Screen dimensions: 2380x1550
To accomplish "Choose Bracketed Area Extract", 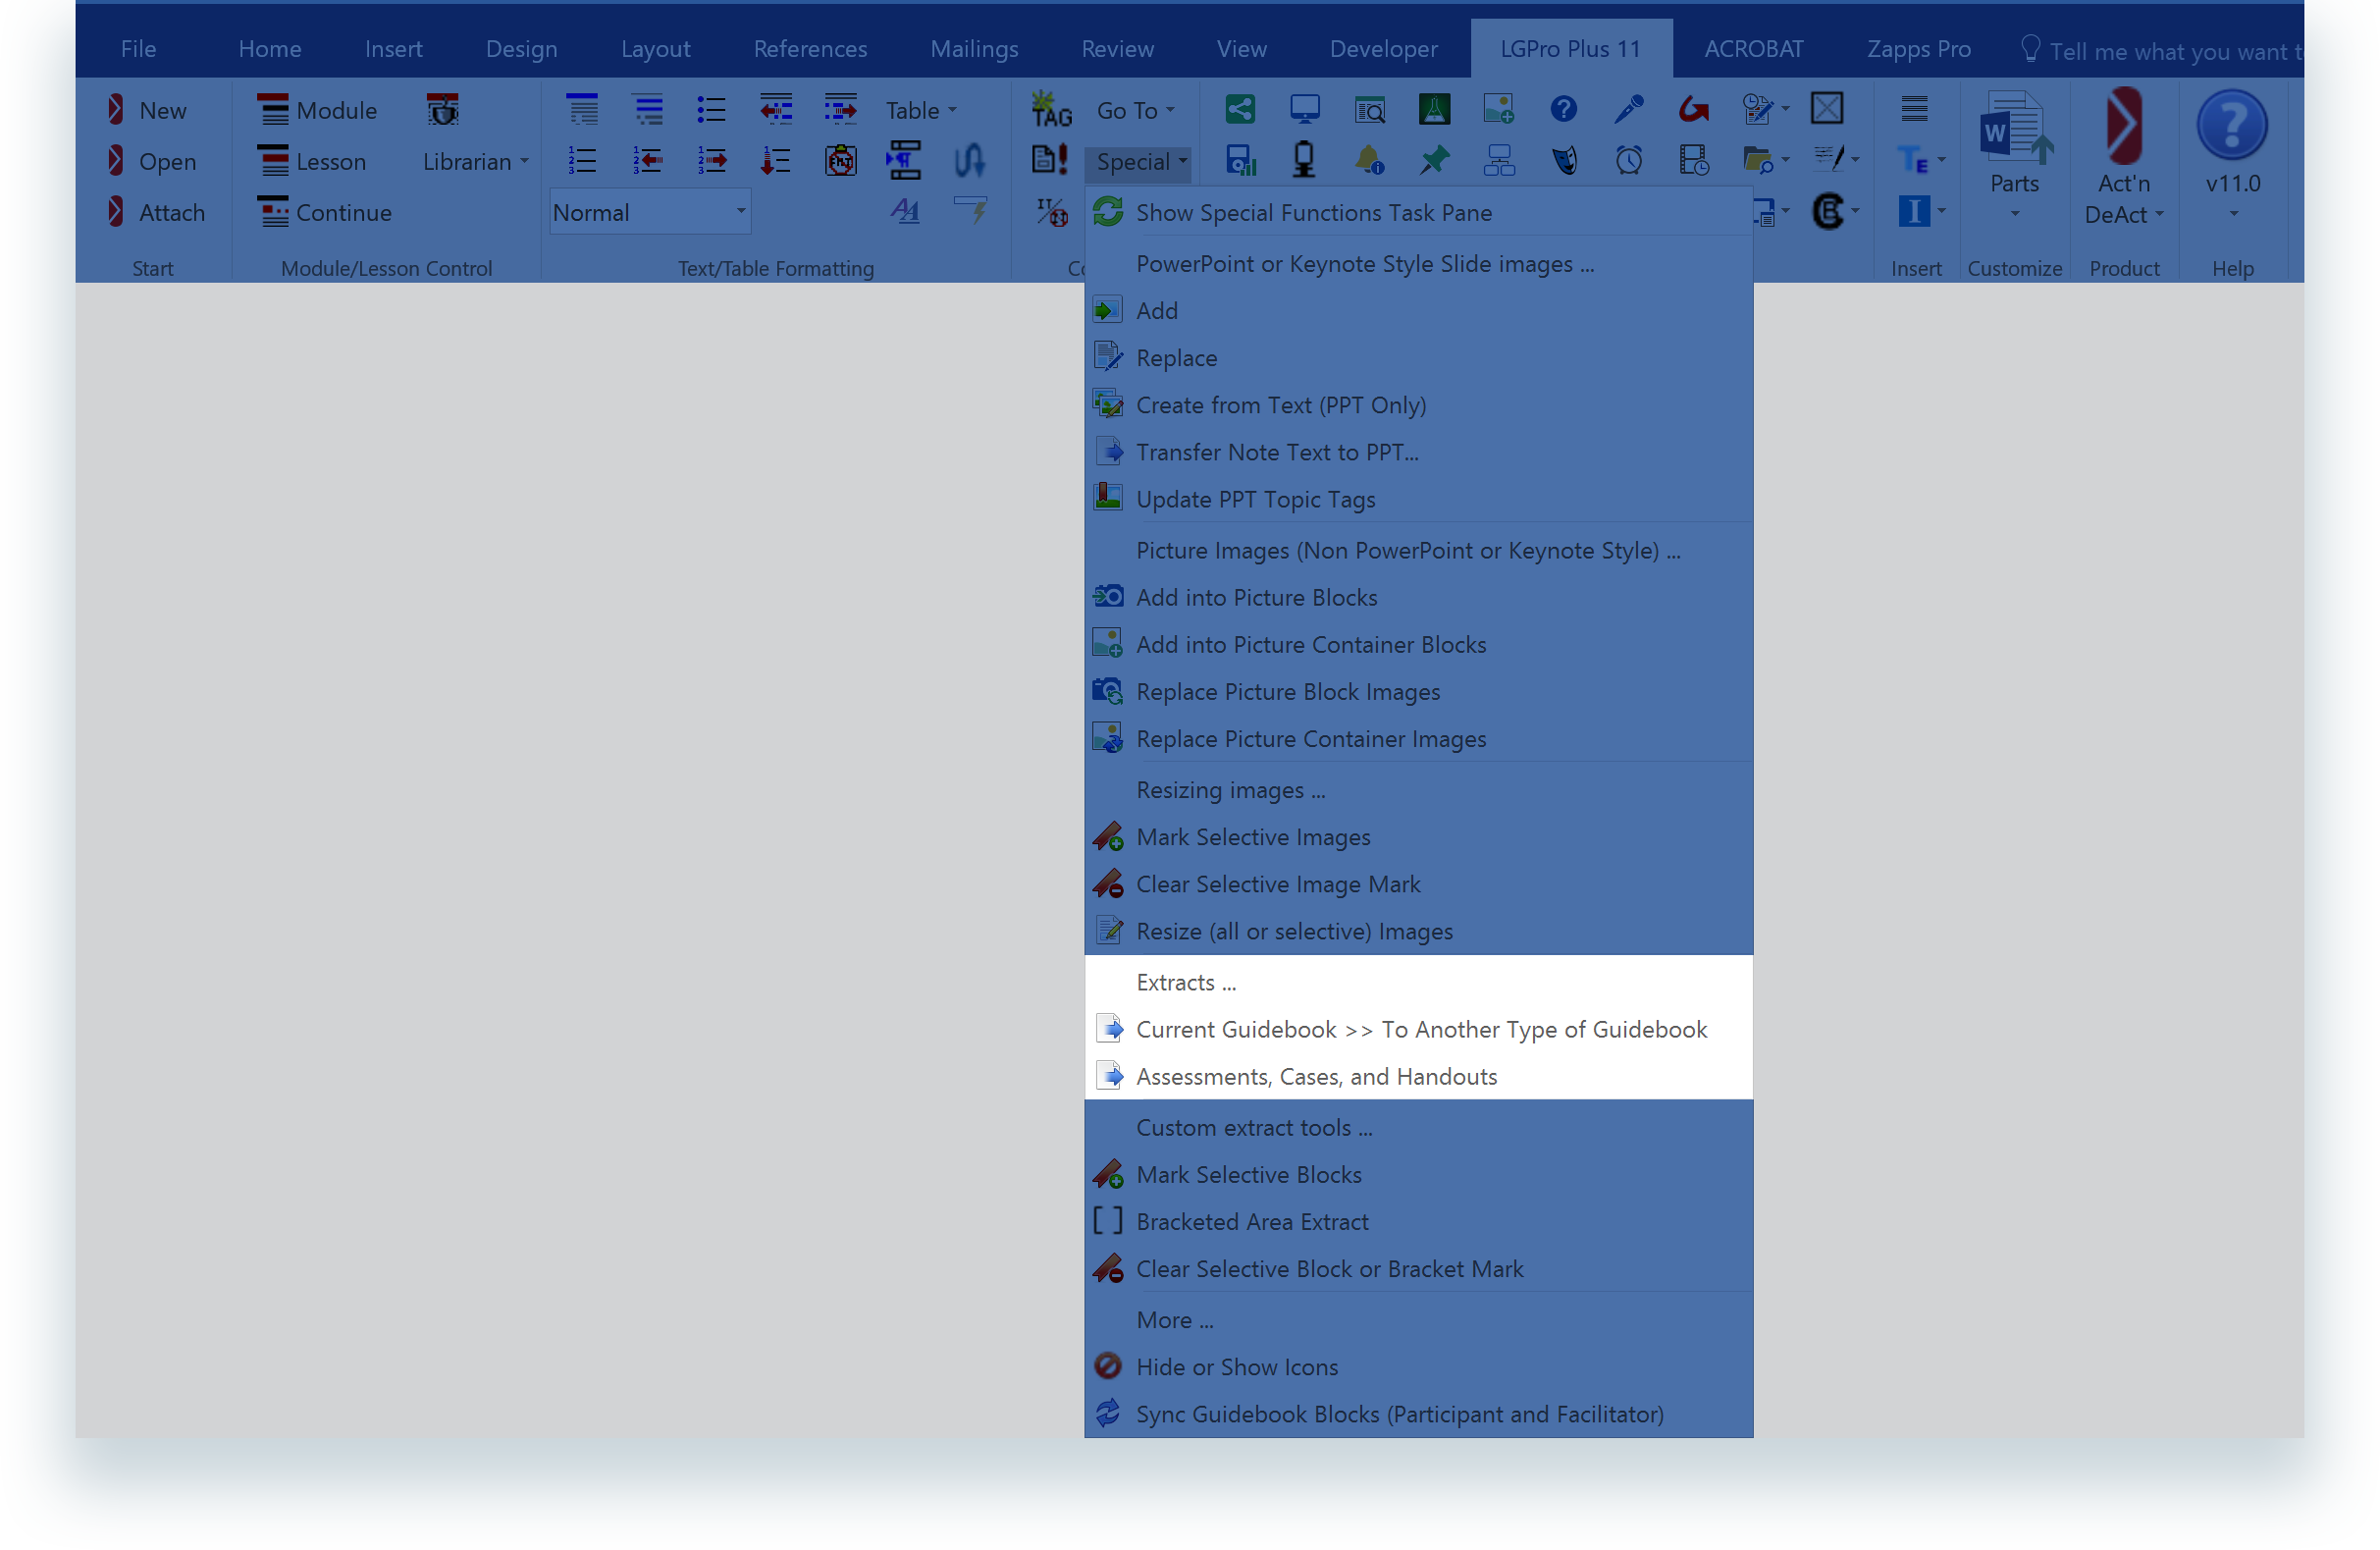I will 1418,1220.
